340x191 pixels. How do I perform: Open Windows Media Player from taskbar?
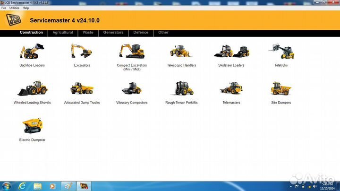52,186
